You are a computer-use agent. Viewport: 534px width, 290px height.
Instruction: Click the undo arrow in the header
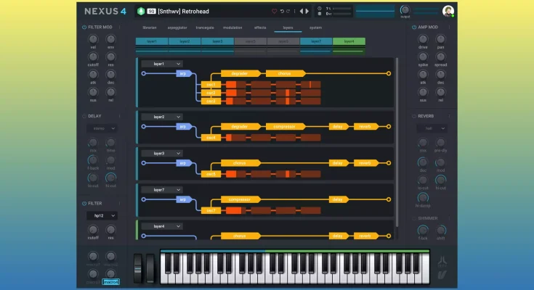[x=283, y=11]
